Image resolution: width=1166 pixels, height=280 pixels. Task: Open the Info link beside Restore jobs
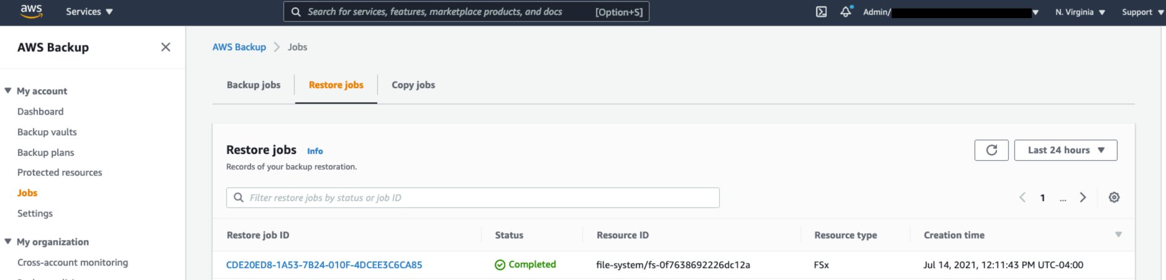[x=315, y=151]
